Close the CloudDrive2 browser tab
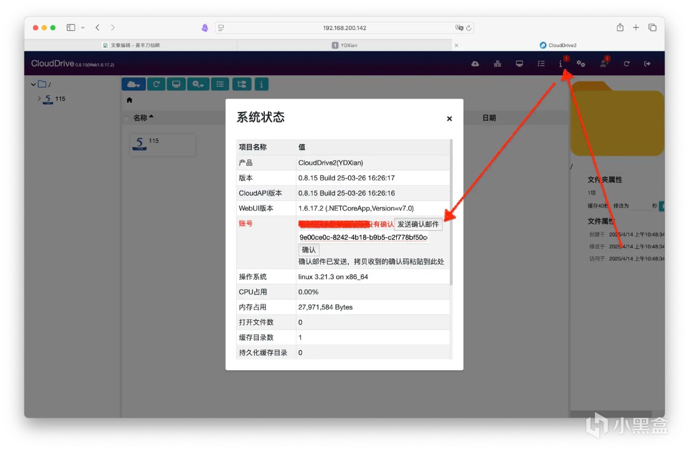The height and width of the screenshot is (450, 689). [x=456, y=45]
